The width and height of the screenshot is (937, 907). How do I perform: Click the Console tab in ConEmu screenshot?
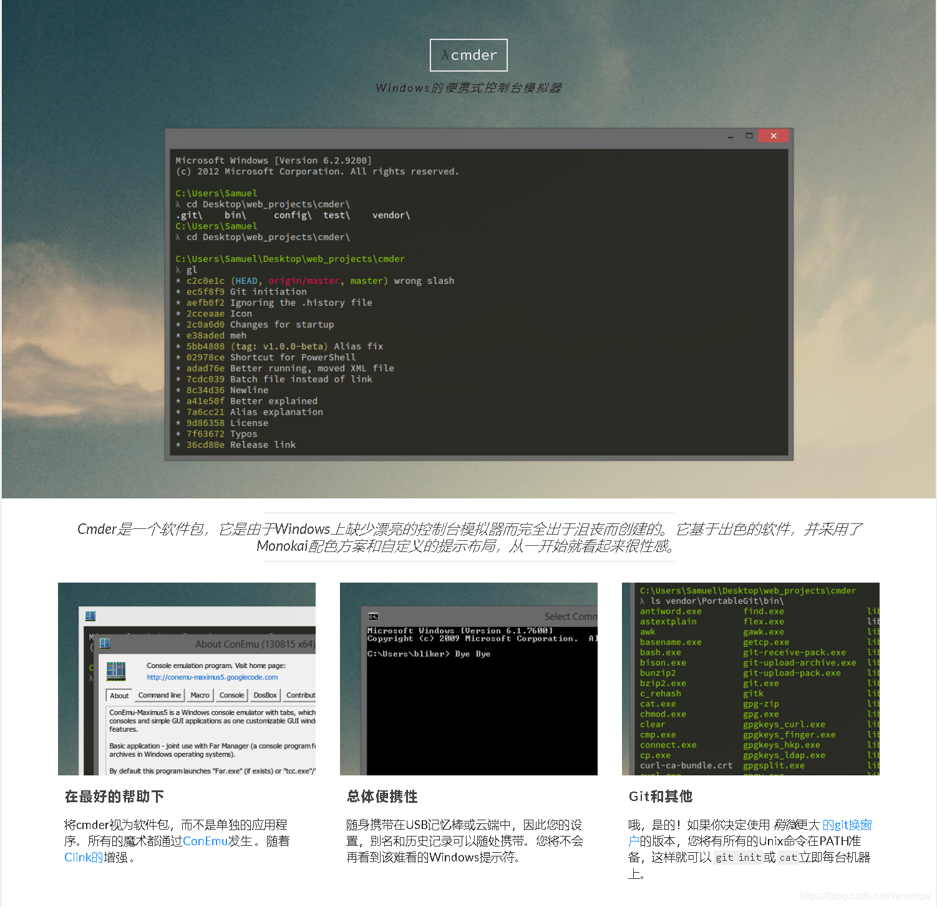tap(231, 695)
